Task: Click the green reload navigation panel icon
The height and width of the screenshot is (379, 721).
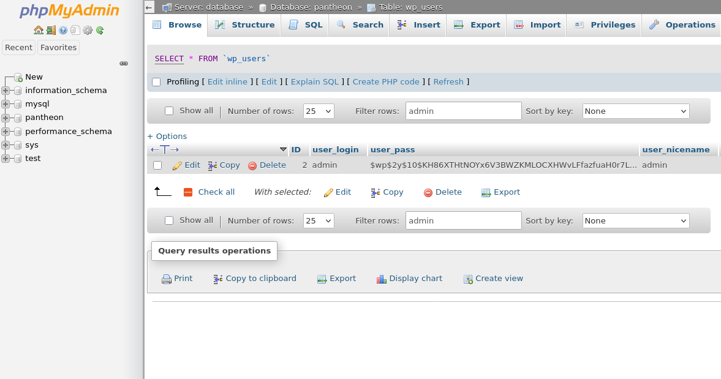Action: coord(100,31)
